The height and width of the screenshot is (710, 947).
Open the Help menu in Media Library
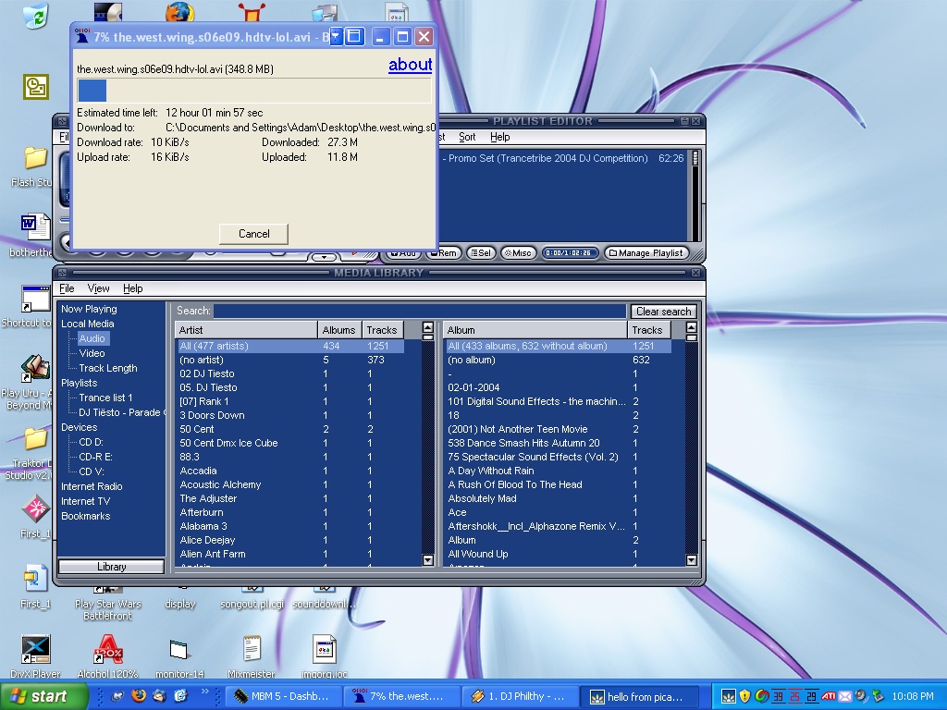point(133,288)
